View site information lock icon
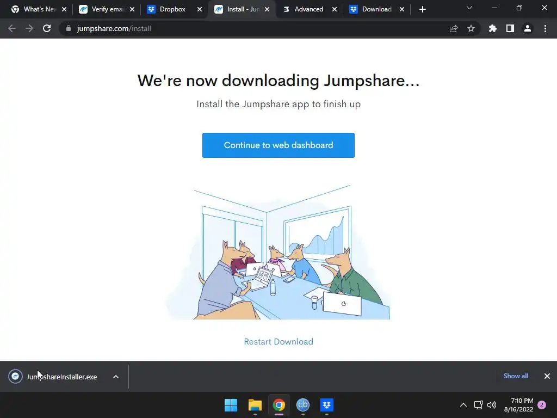The height and width of the screenshot is (418, 557). [69, 28]
